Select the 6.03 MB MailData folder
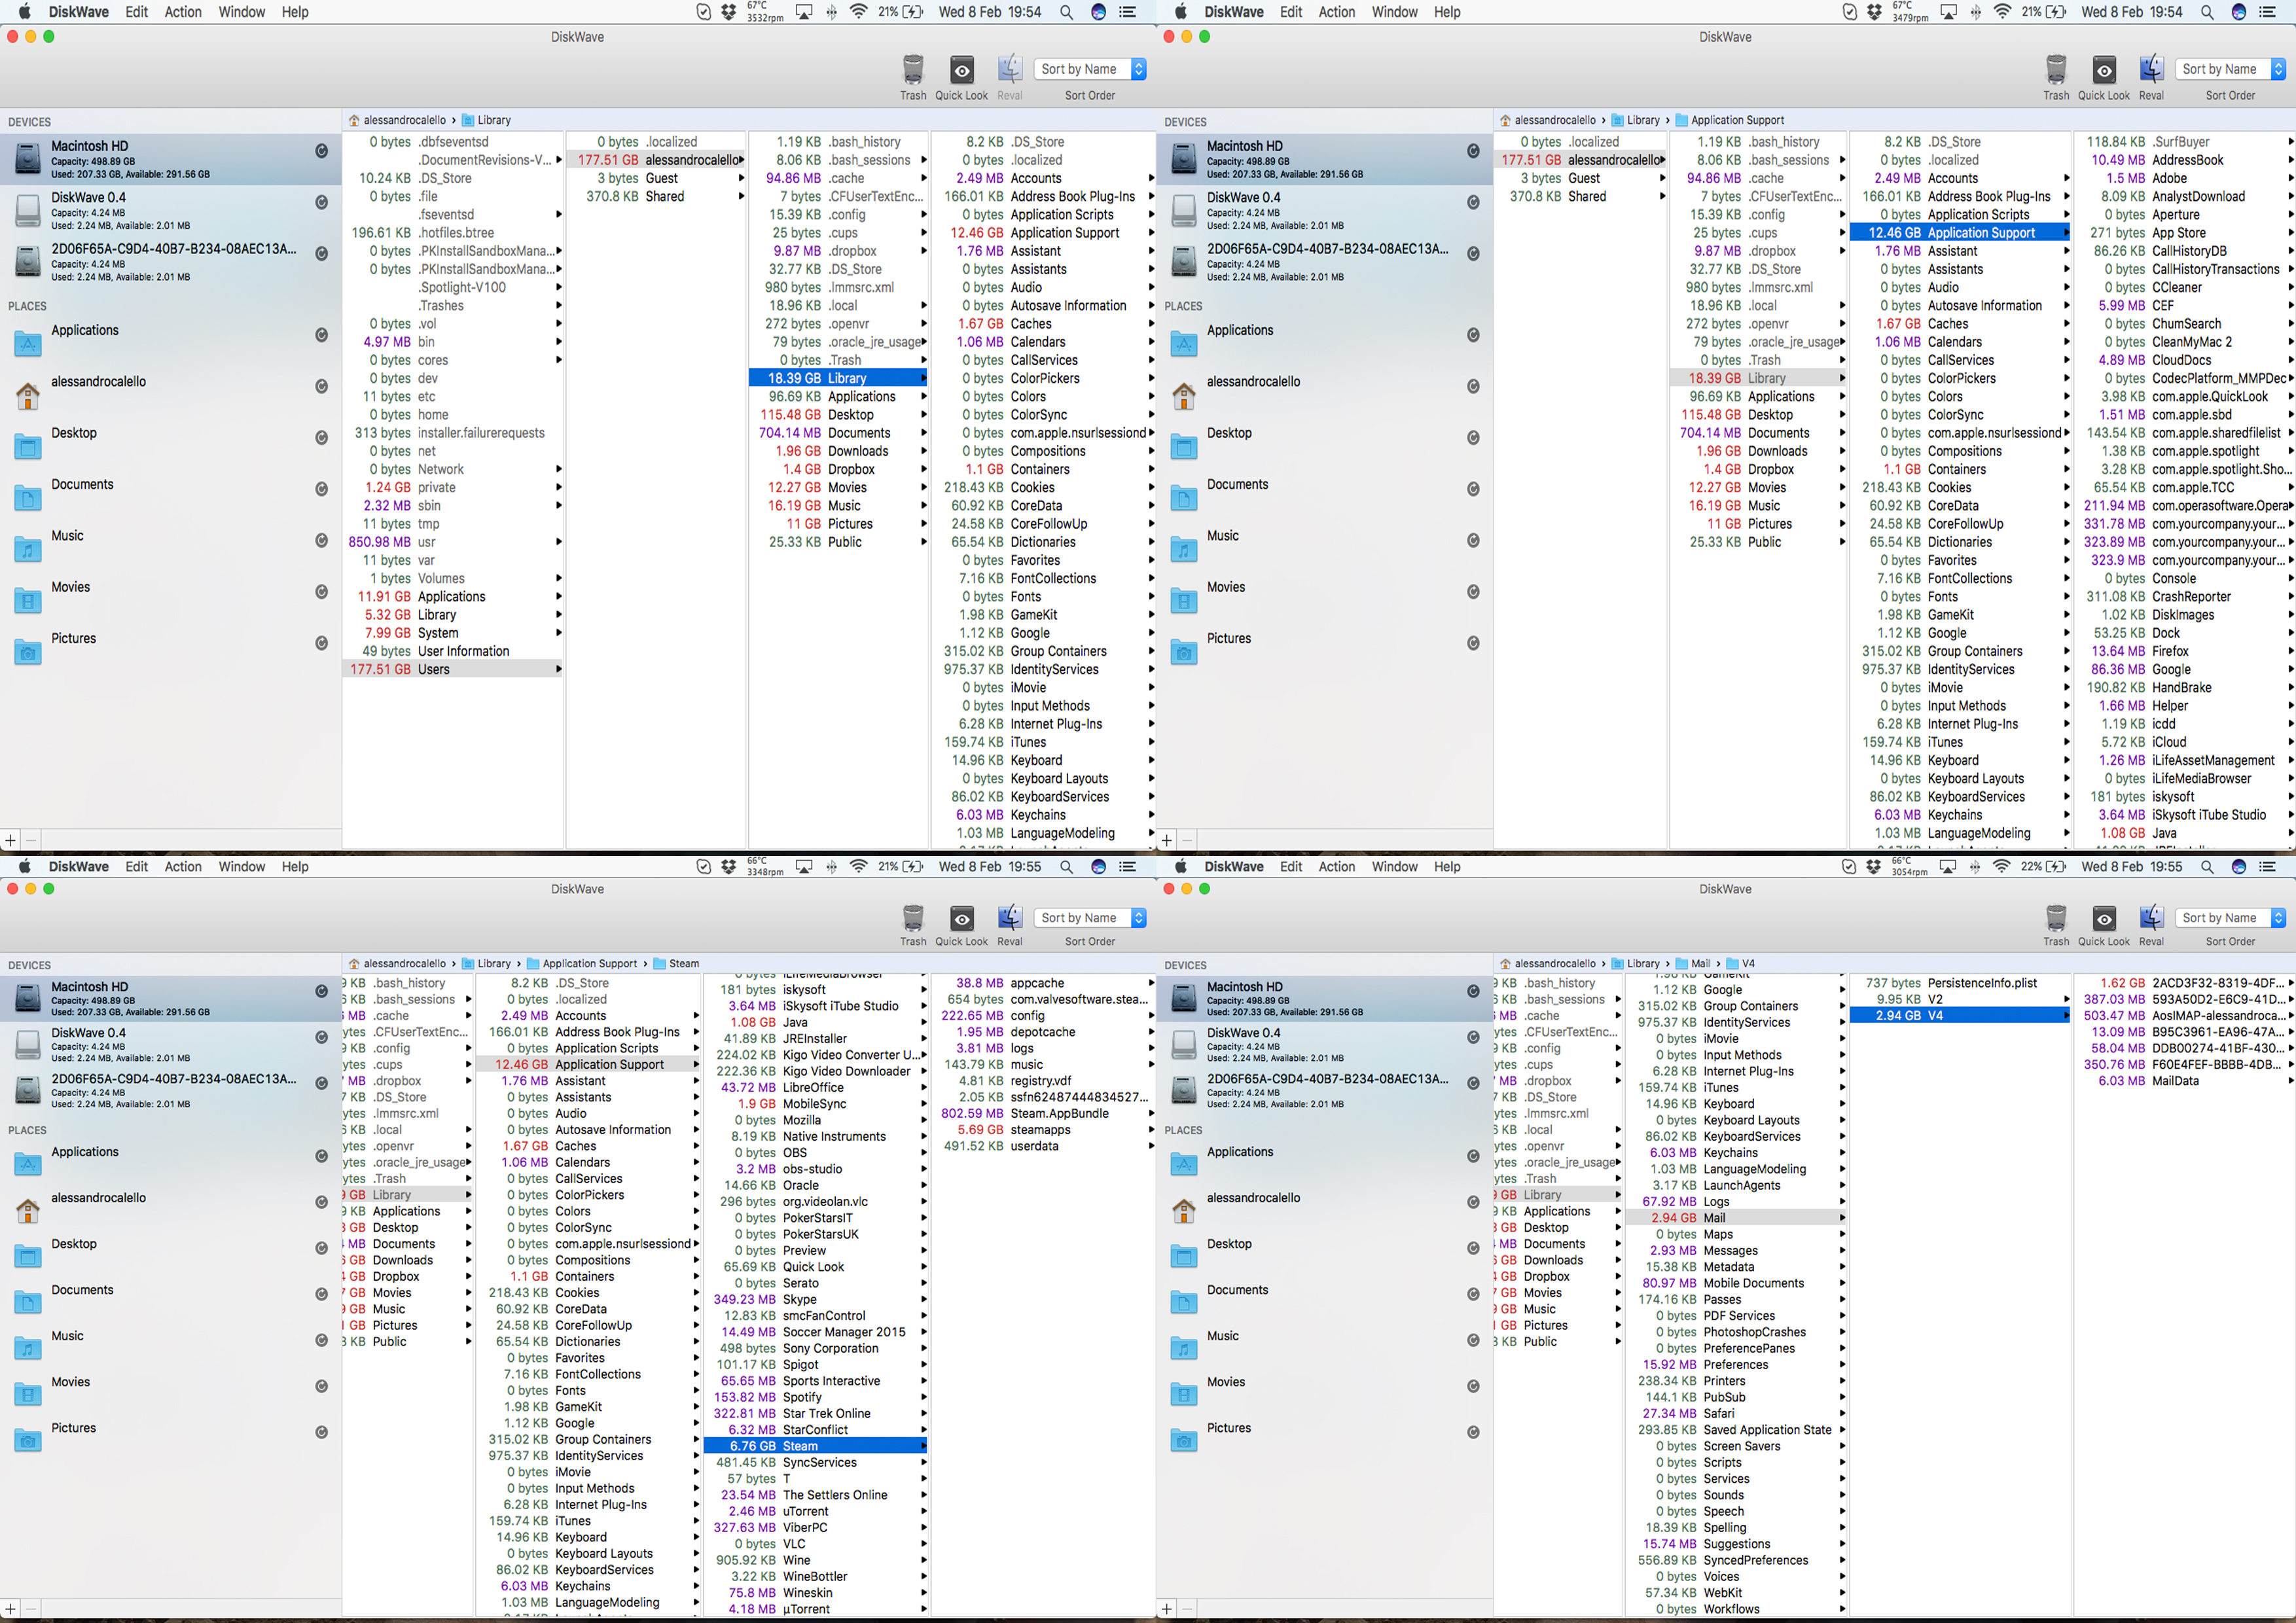This screenshot has height=1623, width=2296. pos(2175,1081)
